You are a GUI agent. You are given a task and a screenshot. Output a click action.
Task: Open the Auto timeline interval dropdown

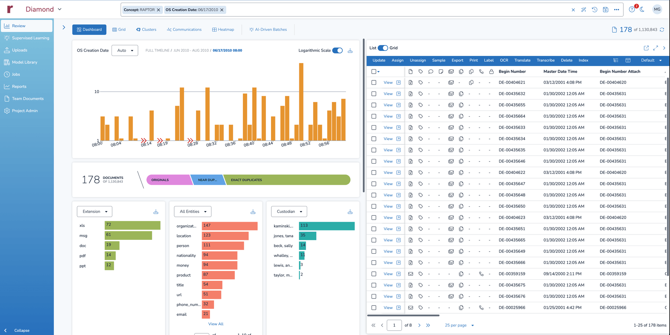125,50
